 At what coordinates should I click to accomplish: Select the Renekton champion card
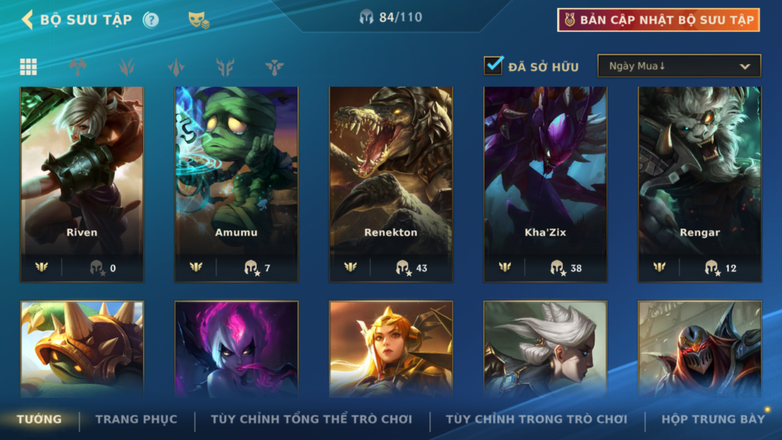click(x=391, y=185)
